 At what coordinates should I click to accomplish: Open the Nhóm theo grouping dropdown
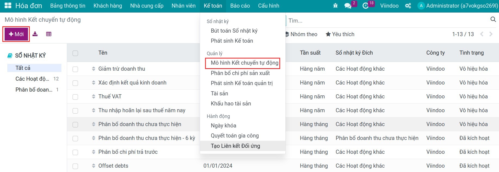point(301,34)
